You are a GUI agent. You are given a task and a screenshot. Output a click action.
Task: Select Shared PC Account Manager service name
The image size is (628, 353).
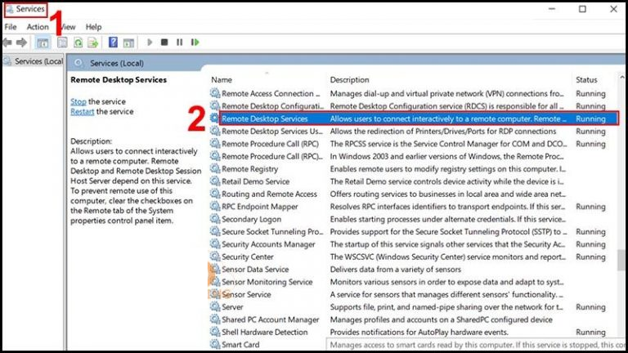tap(271, 319)
